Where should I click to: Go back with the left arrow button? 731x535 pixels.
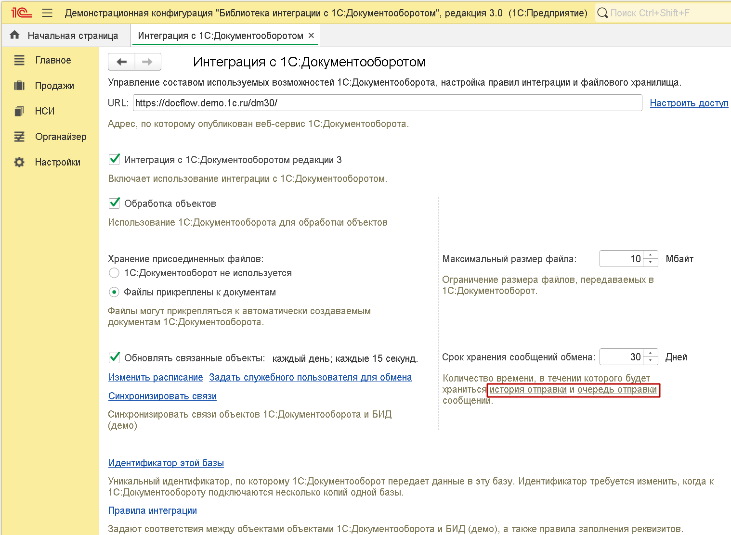[122, 62]
